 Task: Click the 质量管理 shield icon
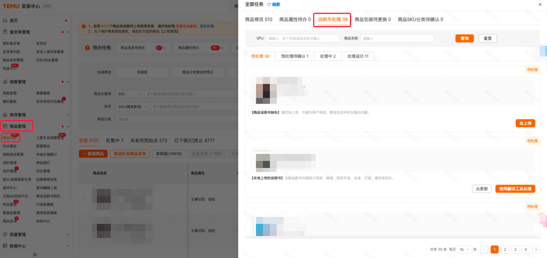(x=5, y=234)
